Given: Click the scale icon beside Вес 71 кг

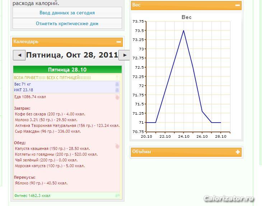Looking at the screenshot, I should pos(117,84).
